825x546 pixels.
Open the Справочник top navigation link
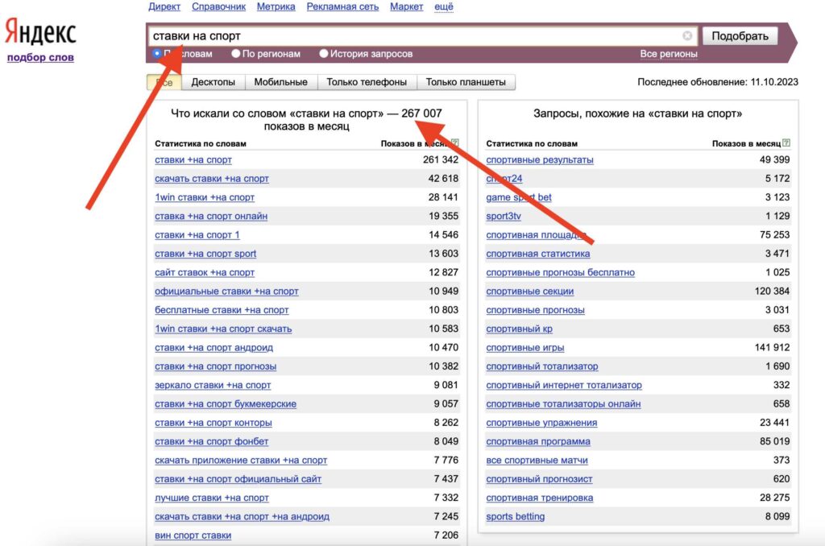pyautogui.click(x=218, y=6)
